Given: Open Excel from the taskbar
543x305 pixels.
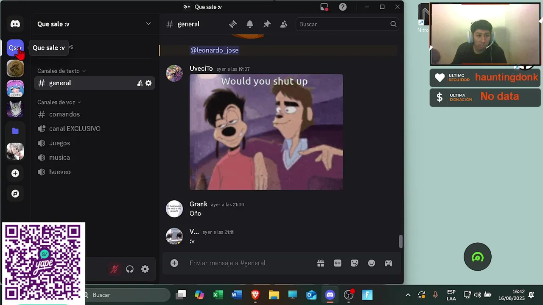Looking at the screenshot, I should tap(218, 295).
